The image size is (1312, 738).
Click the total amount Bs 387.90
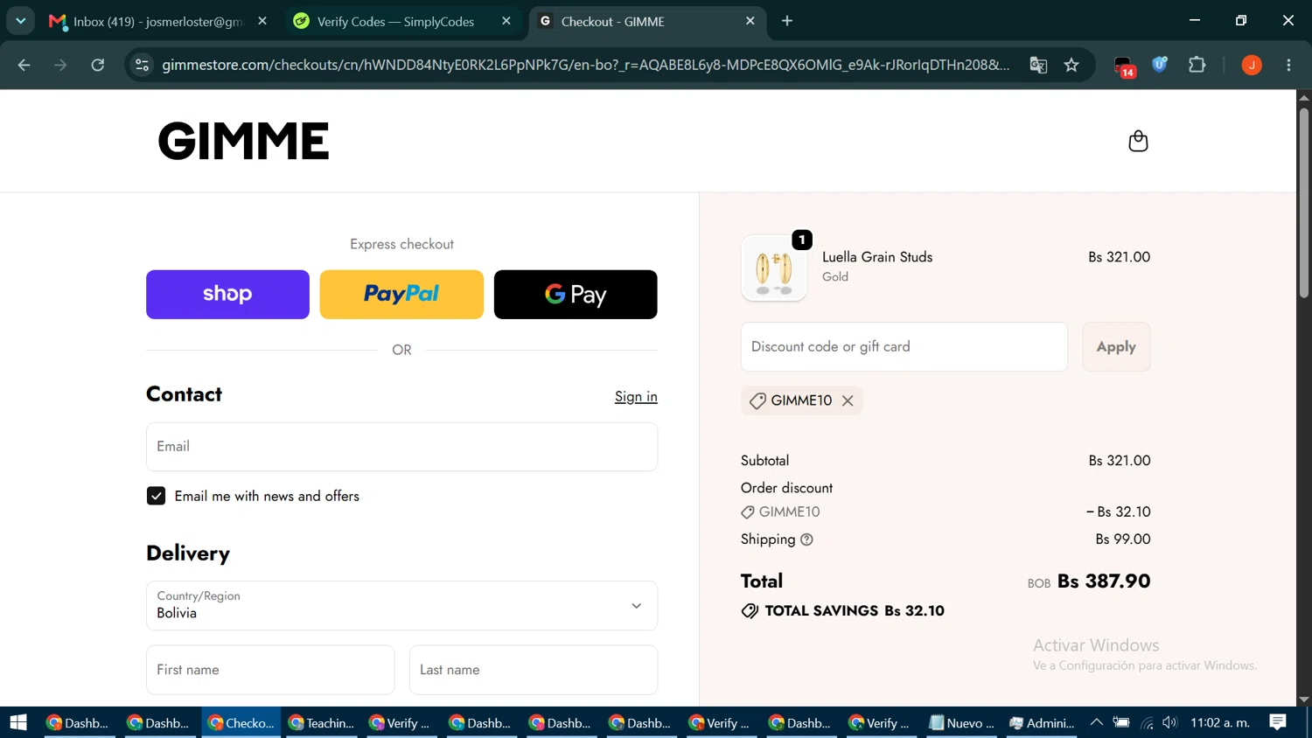click(1104, 581)
